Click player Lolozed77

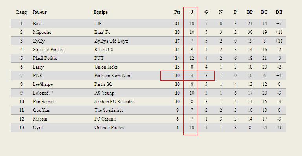pos(43,93)
